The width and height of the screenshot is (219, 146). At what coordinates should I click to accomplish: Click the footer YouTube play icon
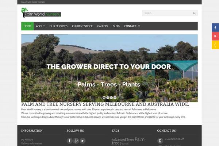[x=82, y=141]
